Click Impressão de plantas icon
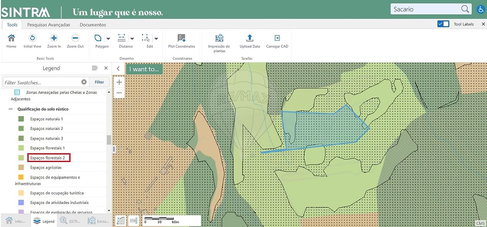This screenshot has height=227, width=487. (219, 38)
